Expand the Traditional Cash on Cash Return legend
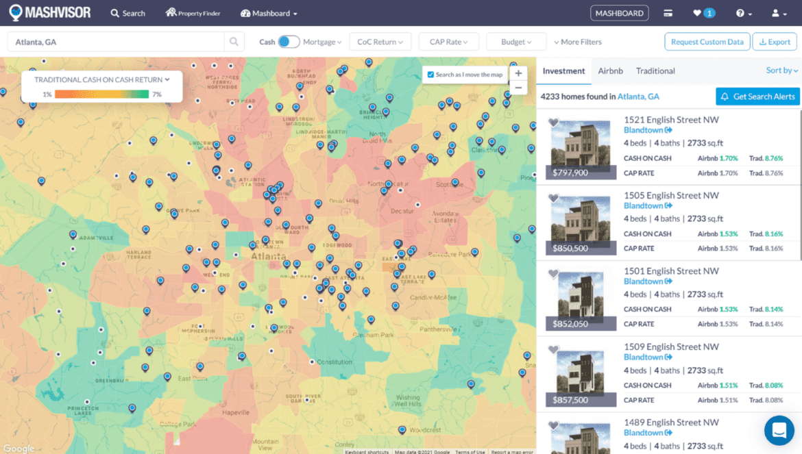 coord(101,79)
